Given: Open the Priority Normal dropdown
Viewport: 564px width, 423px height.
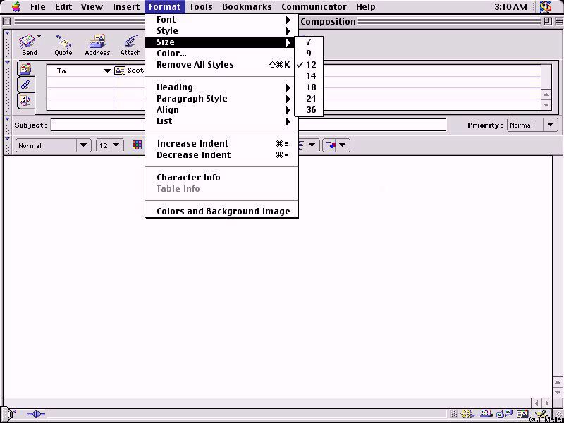Looking at the screenshot, I should 532,125.
